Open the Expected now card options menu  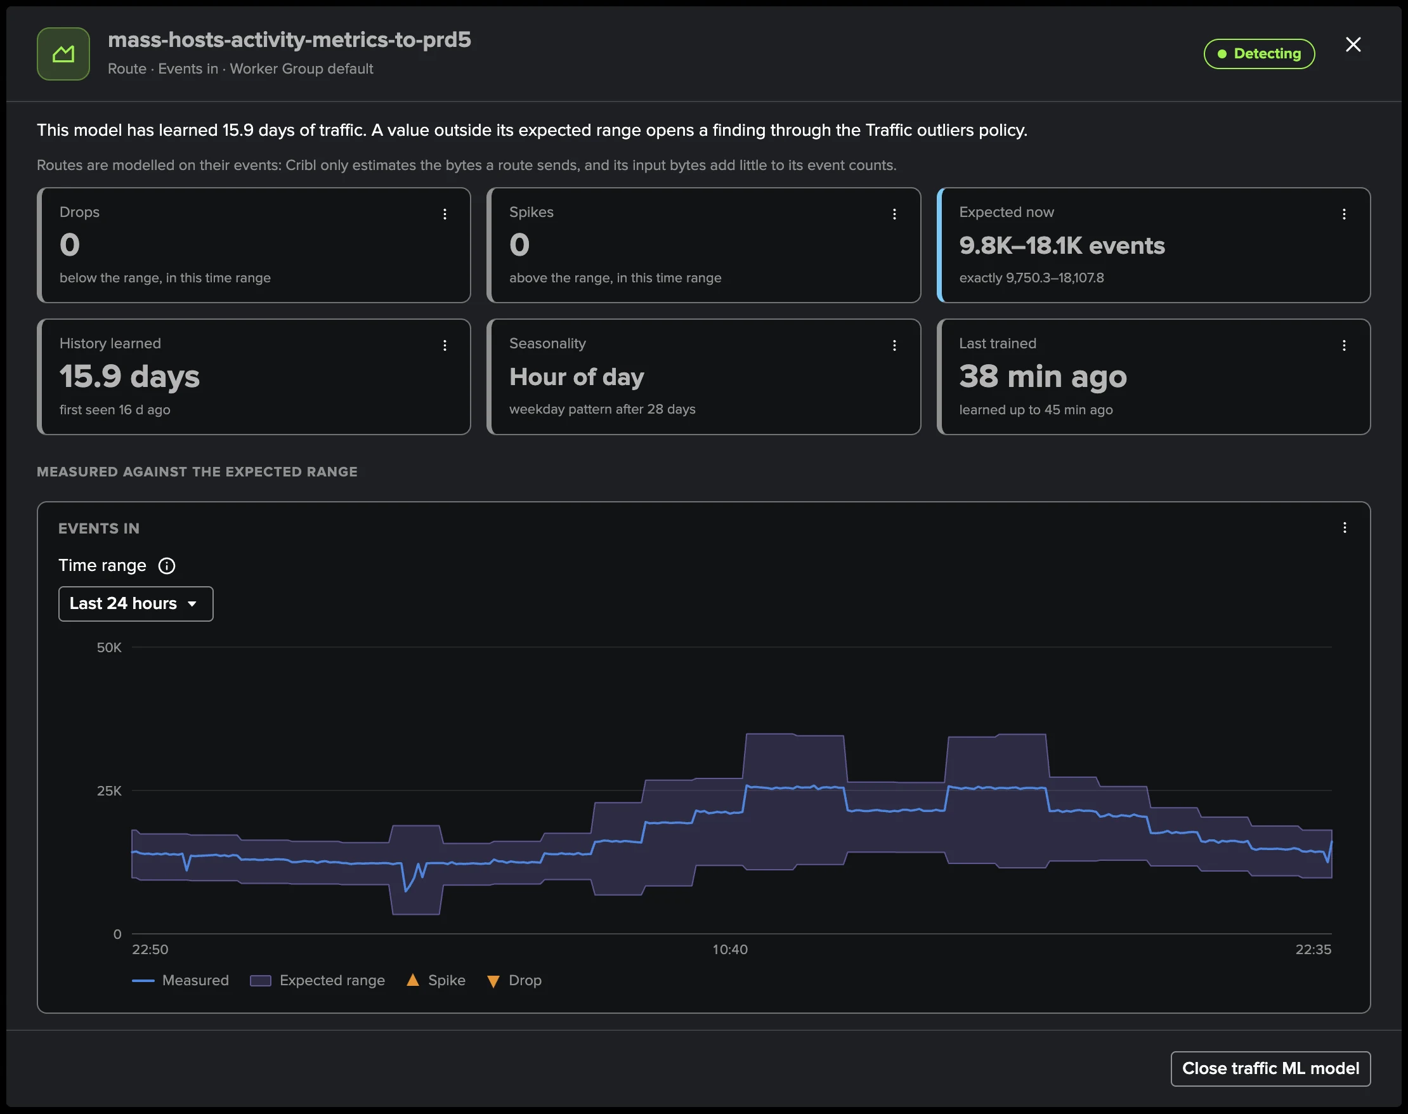(1344, 214)
